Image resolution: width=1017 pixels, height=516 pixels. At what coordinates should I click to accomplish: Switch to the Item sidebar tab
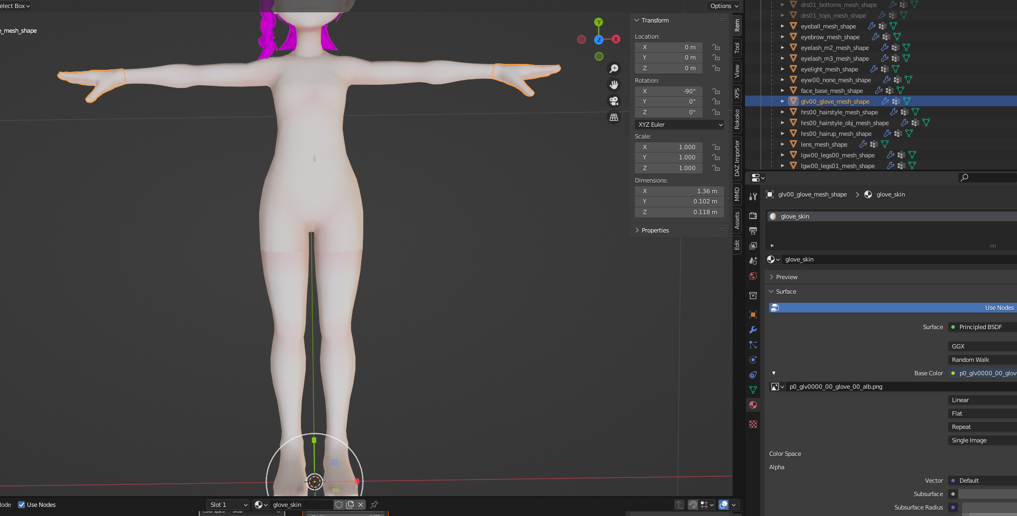pos(737,25)
